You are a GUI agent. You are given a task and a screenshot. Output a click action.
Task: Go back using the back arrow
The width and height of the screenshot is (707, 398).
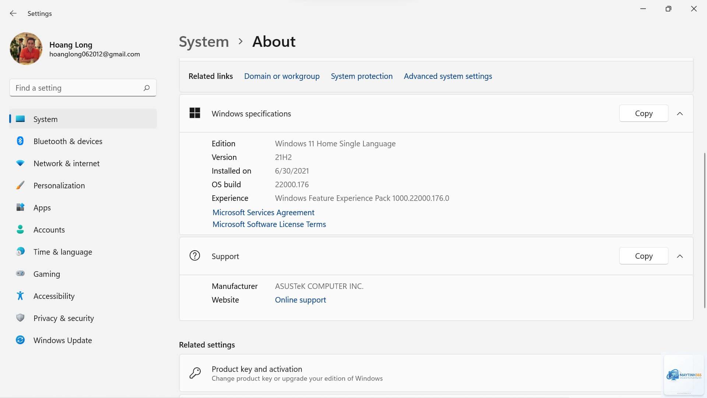(x=13, y=14)
